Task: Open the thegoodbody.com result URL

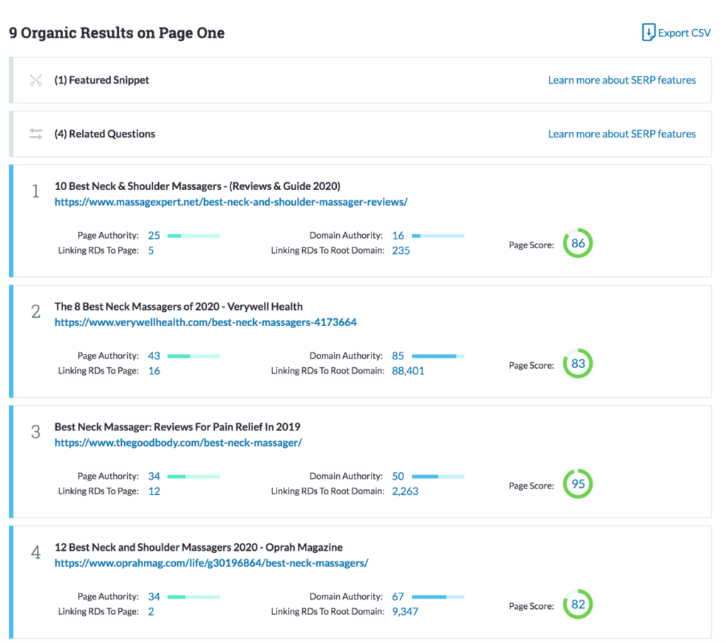Action: pyautogui.click(x=178, y=442)
